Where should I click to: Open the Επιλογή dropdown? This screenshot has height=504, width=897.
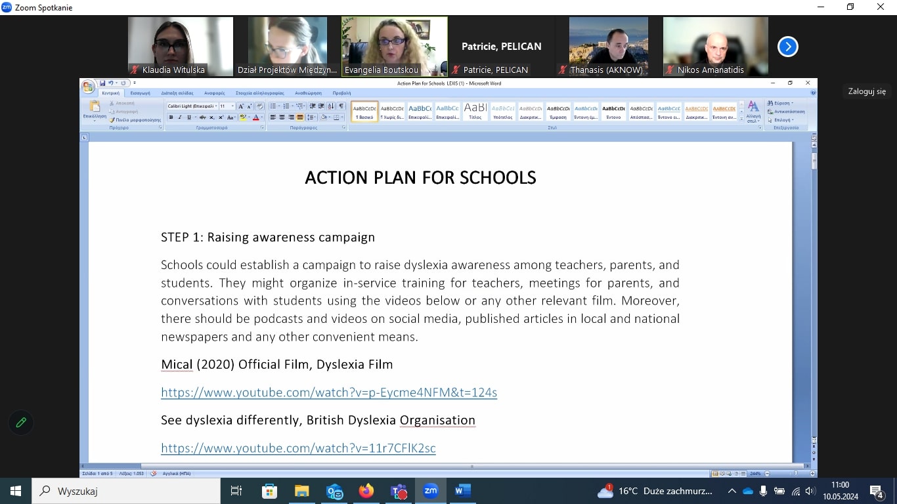[x=780, y=120]
